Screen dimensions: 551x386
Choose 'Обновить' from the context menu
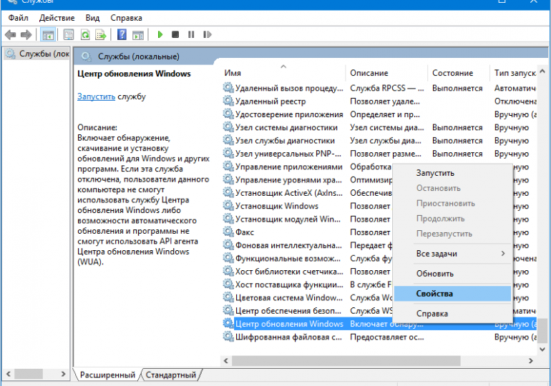tap(435, 274)
